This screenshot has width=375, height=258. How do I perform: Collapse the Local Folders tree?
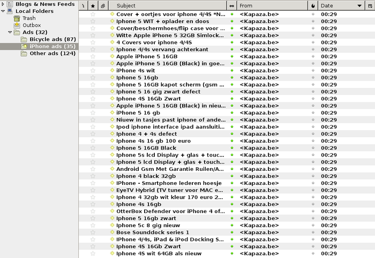3,11
